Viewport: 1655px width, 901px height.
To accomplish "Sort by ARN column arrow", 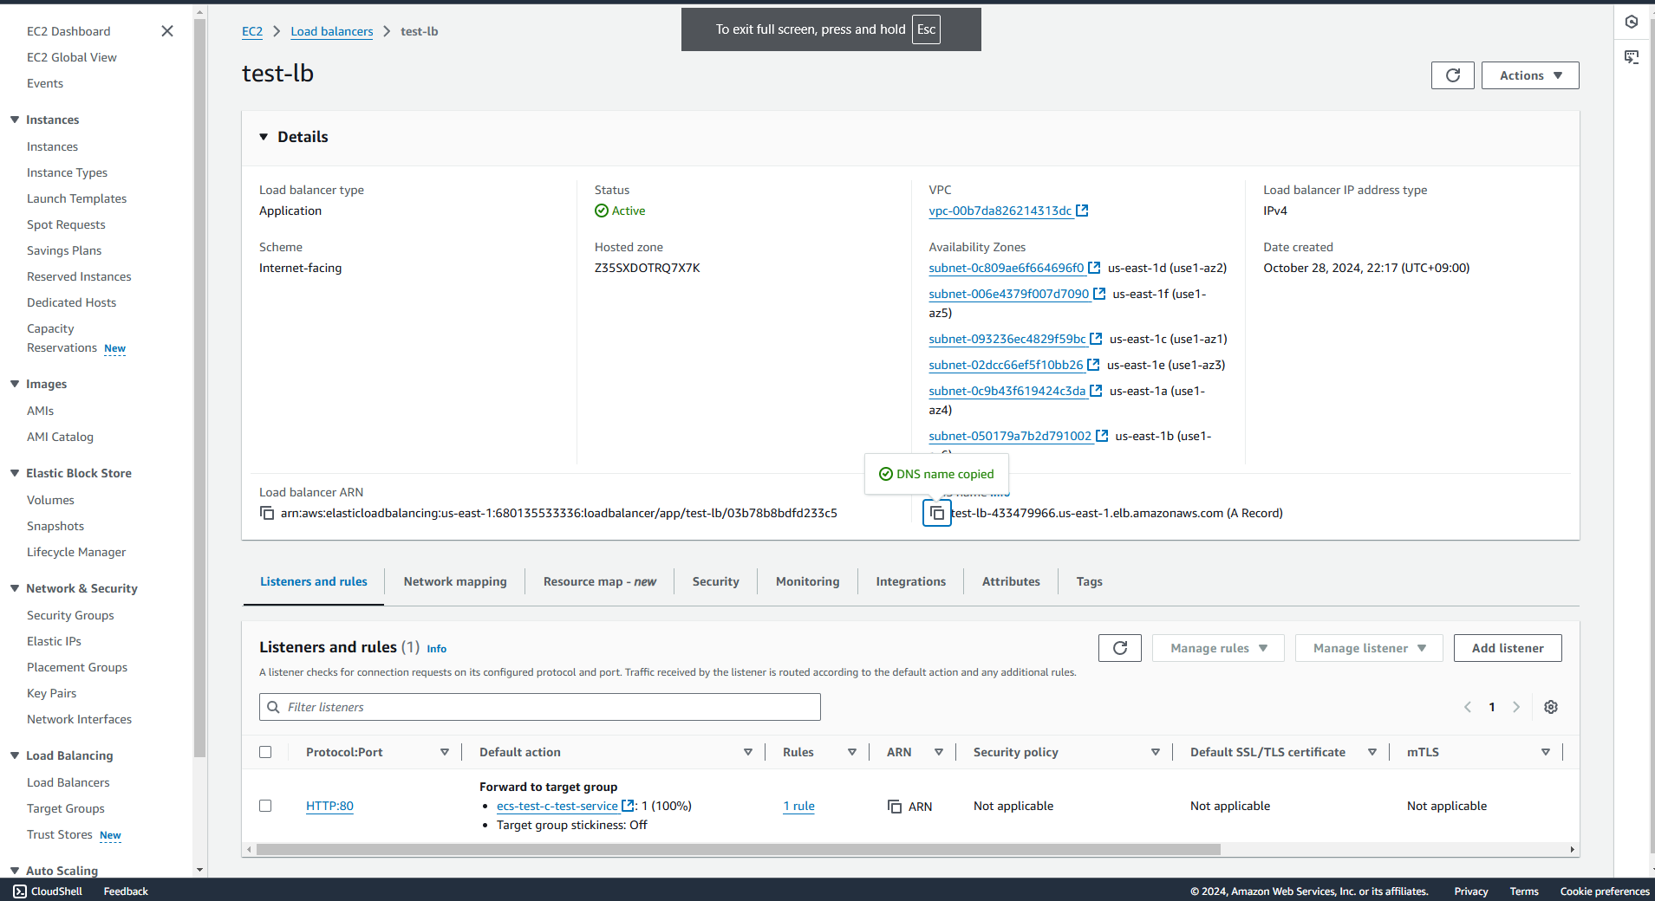I will [939, 752].
